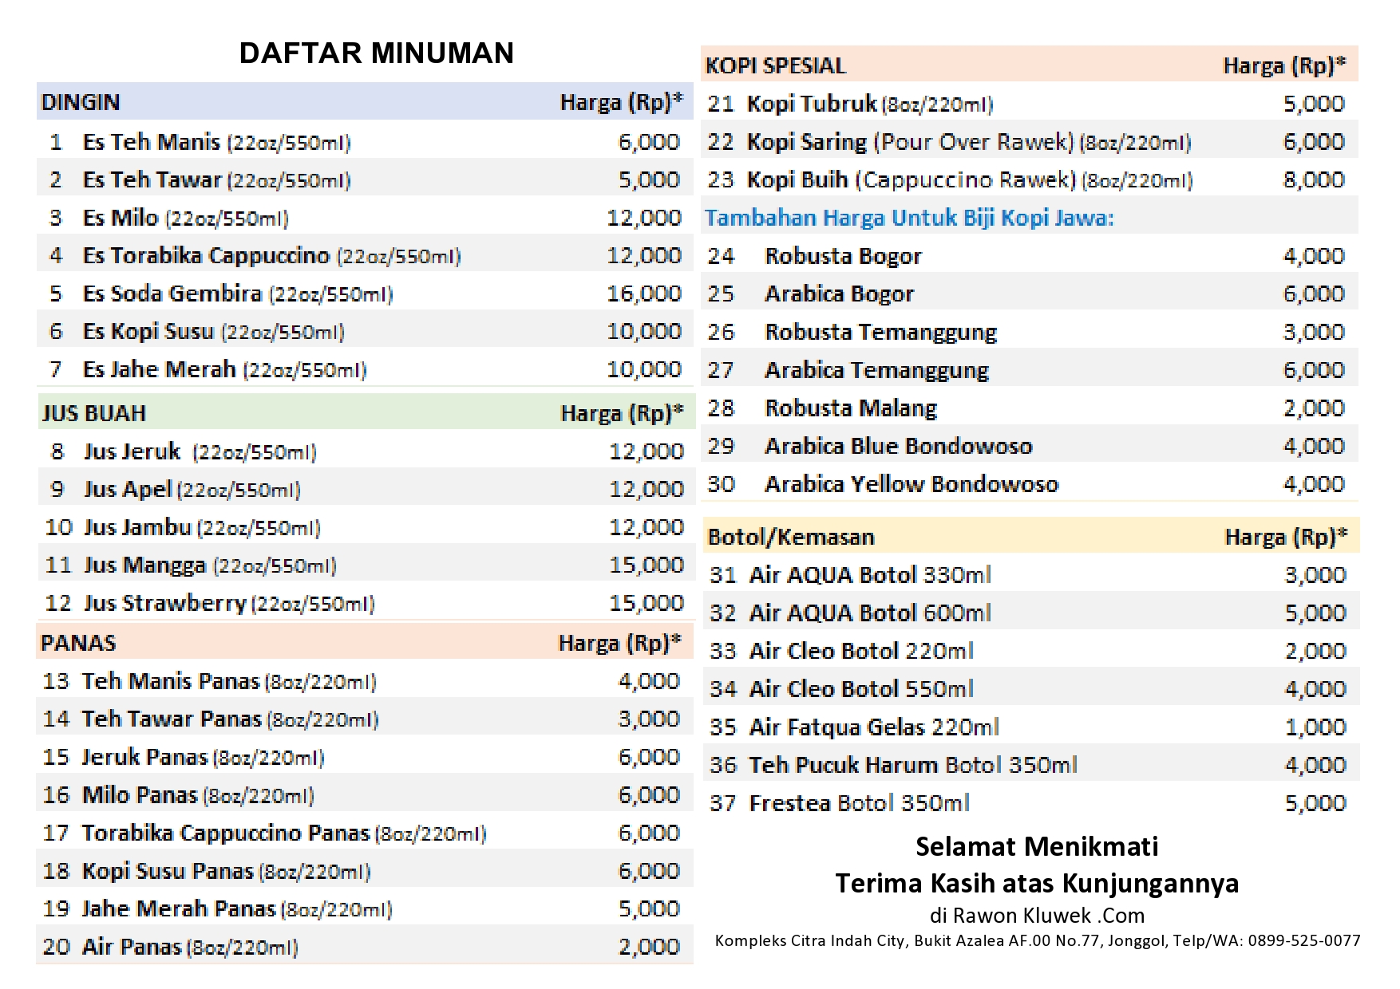Click the Jus Strawberry item name
The width and height of the screenshot is (1400, 989).
(x=165, y=603)
